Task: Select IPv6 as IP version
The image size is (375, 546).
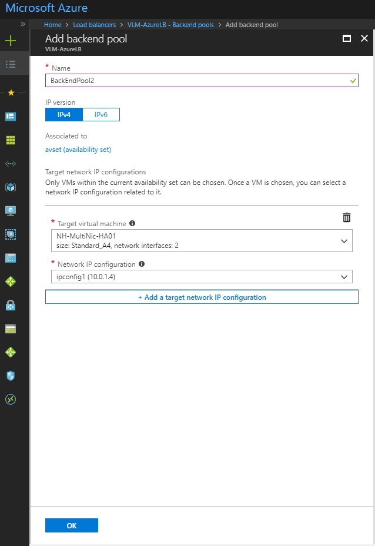Action: tap(101, 115)
